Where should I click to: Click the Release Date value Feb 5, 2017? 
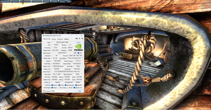(55, 50)
